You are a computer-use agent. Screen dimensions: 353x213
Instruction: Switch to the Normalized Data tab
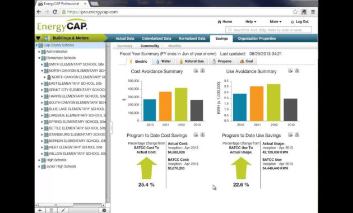pyautogui.click(x=192, y=39)
